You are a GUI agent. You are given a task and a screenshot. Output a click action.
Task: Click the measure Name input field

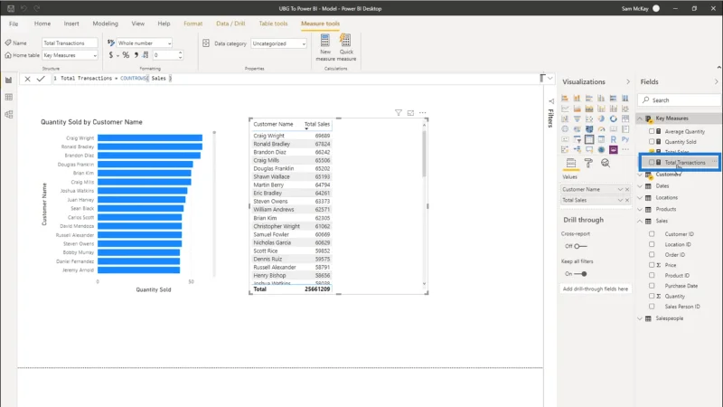(70, 43)
